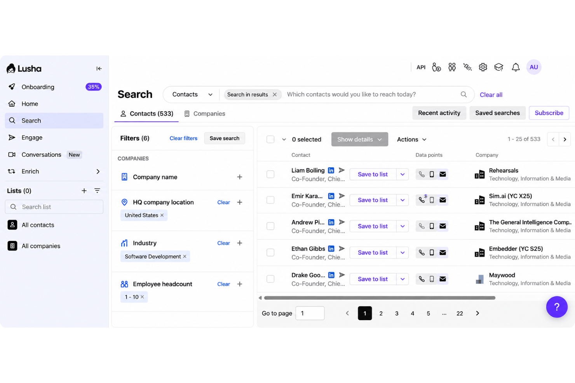The image size is (575, 383).
Task: Open the Actions dropdown
Action: [411, 139]
